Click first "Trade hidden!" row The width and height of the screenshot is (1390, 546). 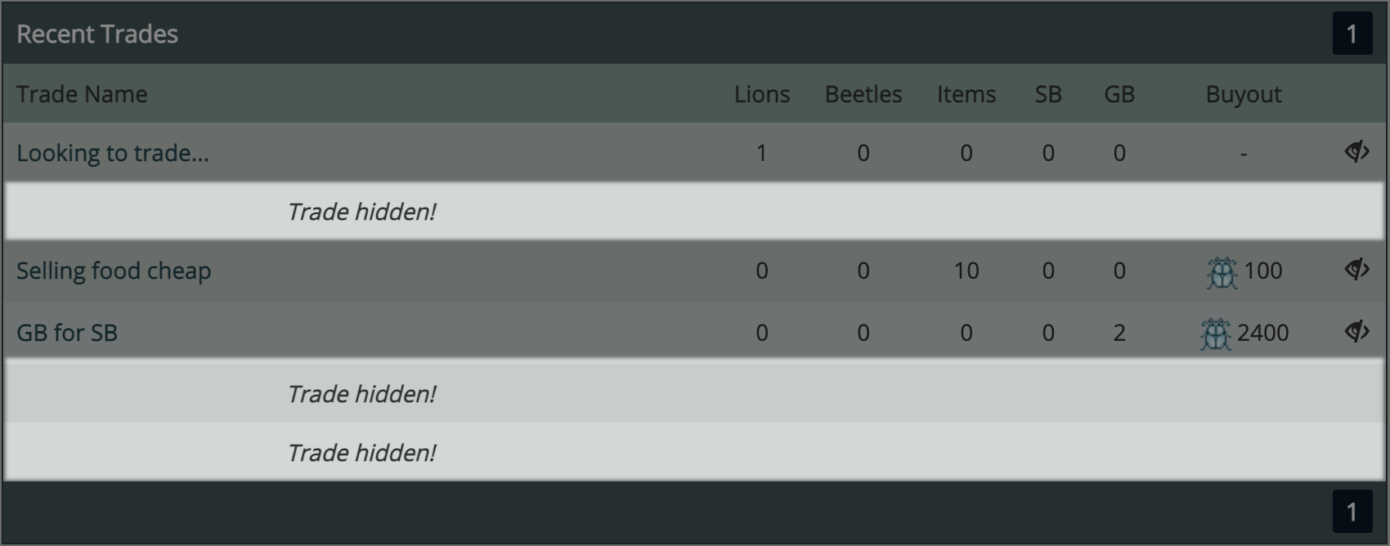(694, 211)
